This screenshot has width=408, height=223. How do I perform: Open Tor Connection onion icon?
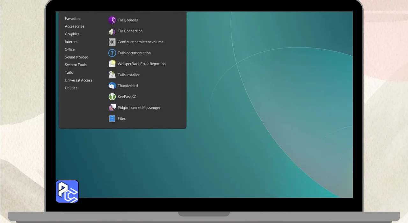pyautogui.click(x=112, y=31)
